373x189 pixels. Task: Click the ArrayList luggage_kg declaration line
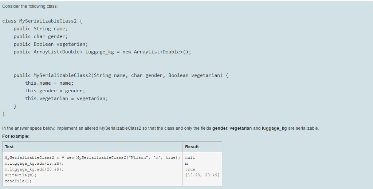click(102, 52)
